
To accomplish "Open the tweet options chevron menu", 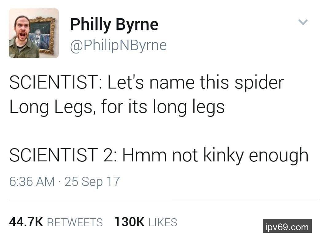I will pos(303,22).
